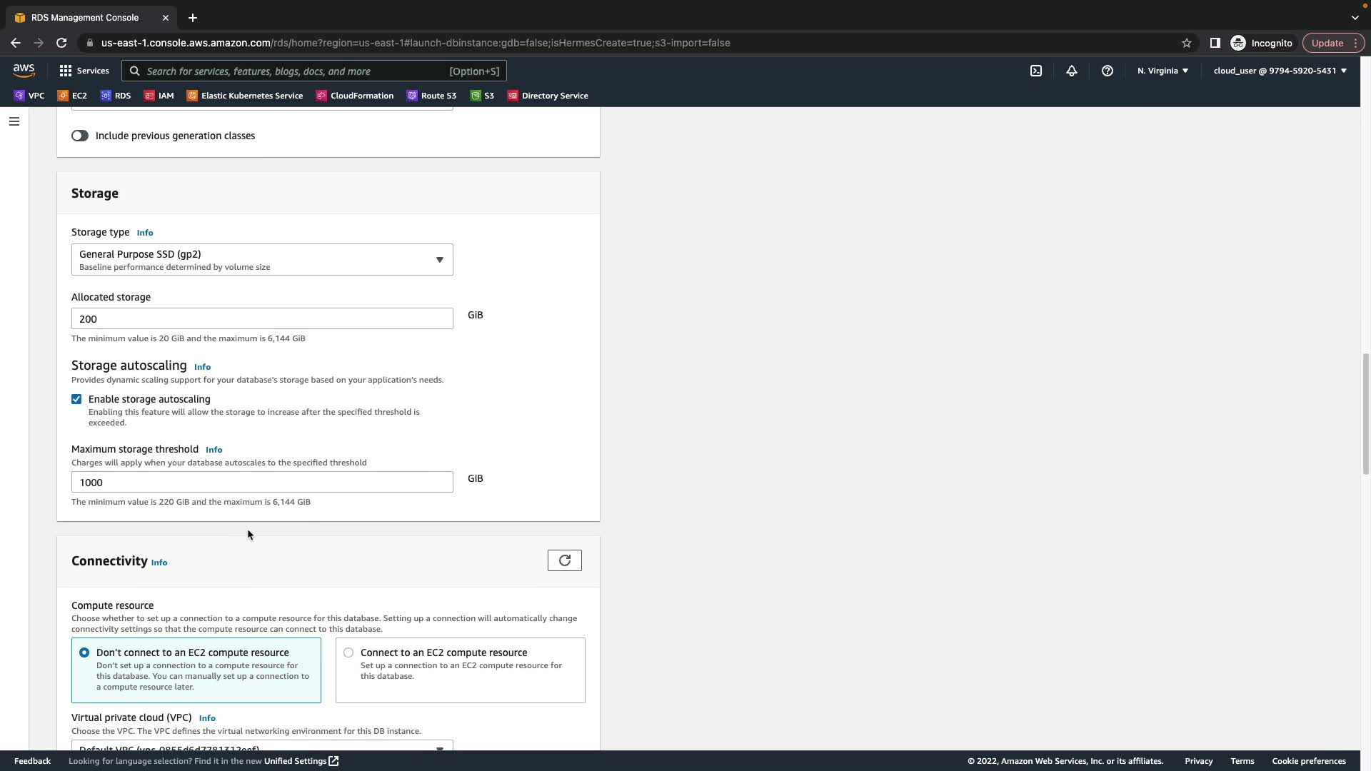Open the EC2 bookmark shortcut
Viewport: 1371px width, 771px height.
pyautogui.click(x=72, y=96)
